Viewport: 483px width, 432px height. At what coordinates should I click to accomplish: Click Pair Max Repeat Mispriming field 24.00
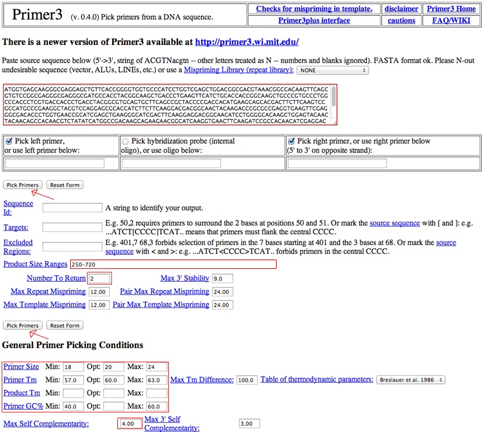click(223, 292)
